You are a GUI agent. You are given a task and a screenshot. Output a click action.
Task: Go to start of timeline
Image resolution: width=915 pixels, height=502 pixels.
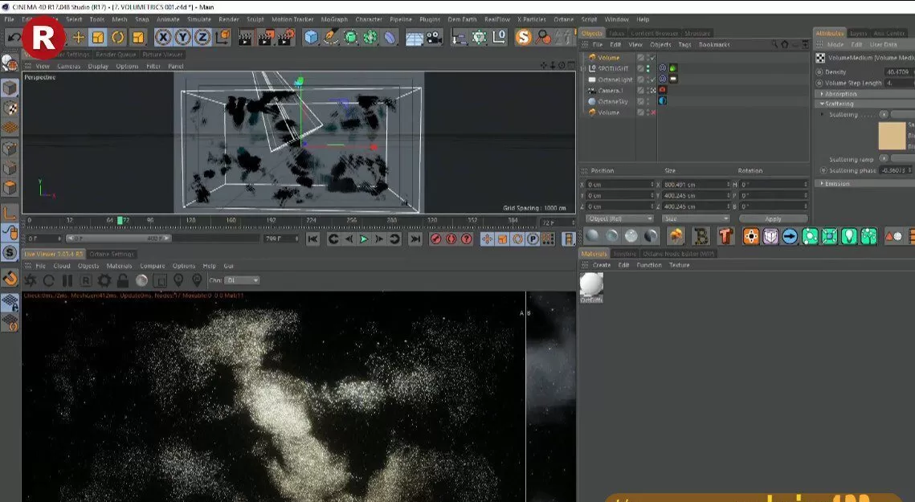(312, 239)
